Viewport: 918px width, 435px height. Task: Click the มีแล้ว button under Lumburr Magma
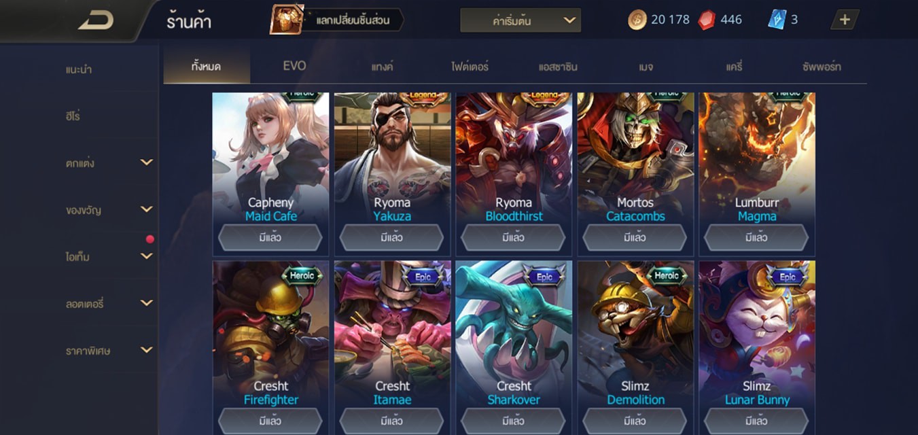(x=756, y=238)
